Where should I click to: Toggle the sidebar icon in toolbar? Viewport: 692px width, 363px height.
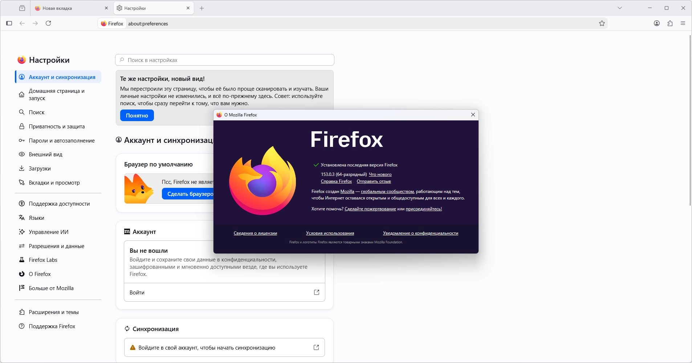click(x=9, y=23)
